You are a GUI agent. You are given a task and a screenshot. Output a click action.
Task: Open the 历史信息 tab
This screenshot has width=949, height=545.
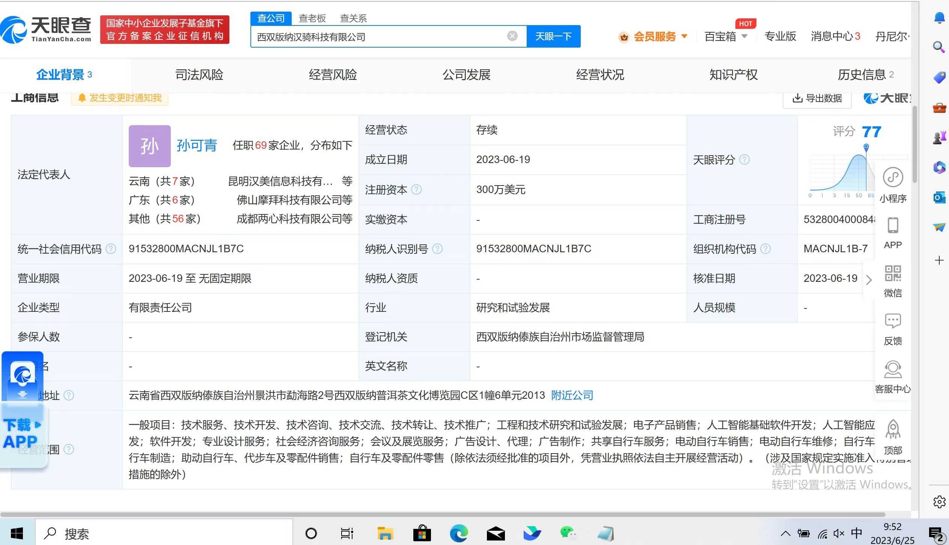[x=866, y=75]
